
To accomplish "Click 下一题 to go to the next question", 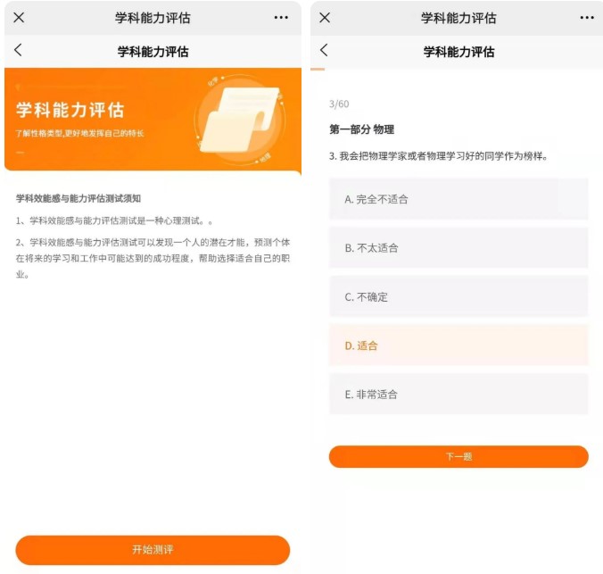I will point(458,456).
